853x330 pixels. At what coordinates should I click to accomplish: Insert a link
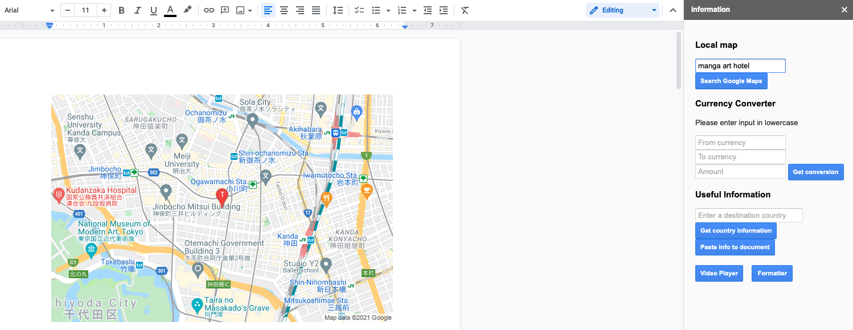(209, 10)
